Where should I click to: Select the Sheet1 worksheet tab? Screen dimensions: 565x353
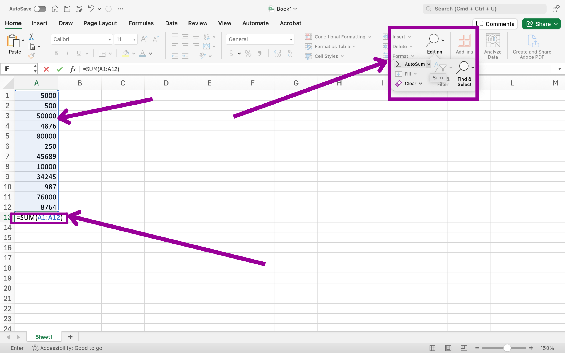(x=44, y=337)
